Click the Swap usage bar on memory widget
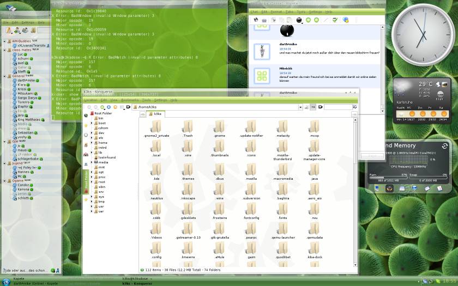 (427, 178)
